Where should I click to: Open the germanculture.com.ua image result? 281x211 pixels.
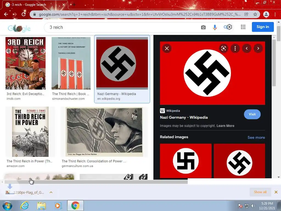coord(104,132)
